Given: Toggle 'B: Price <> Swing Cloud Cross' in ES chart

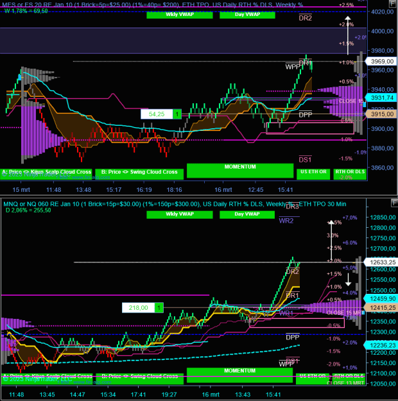Looking at the screenshot, I should (x=139, y=174).
